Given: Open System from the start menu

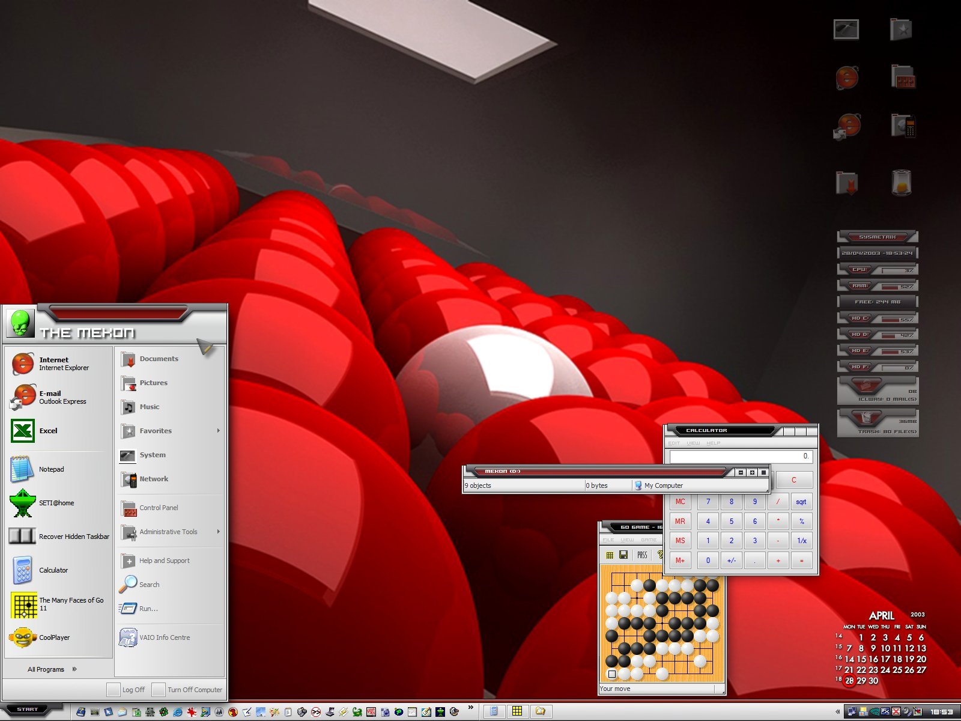Looking at the screenshot, I should (170, 455).
